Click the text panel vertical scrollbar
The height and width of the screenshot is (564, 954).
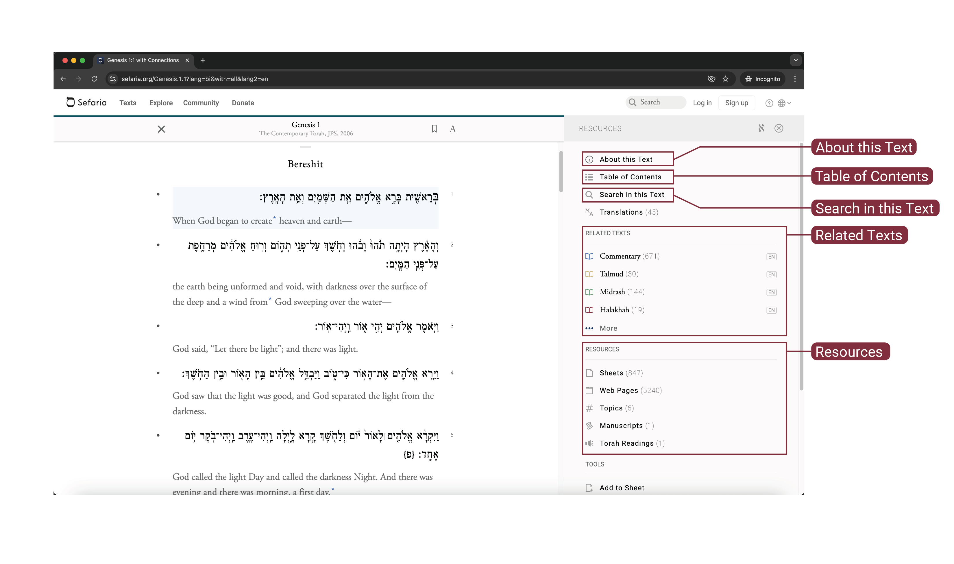point(561,172)
